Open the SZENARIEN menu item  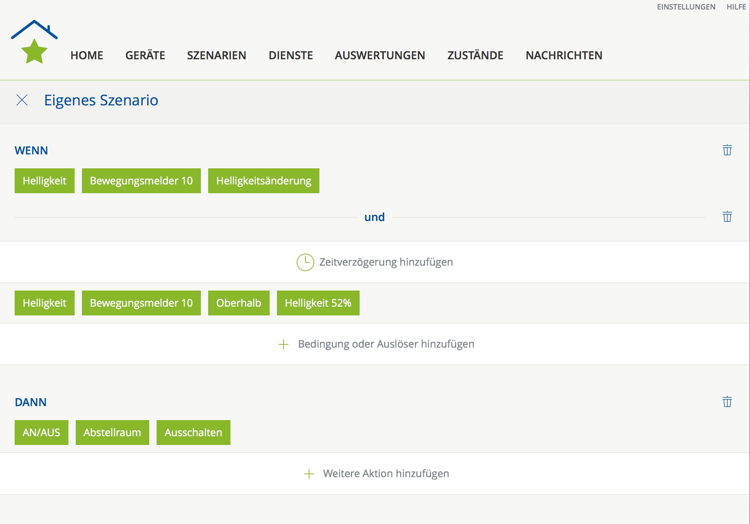(217, 55)
